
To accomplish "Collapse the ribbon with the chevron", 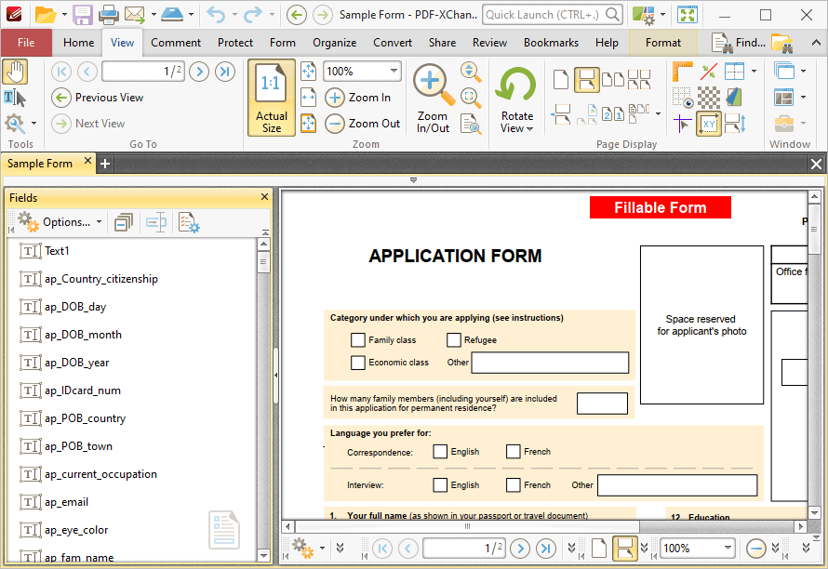I will (x=816, y=43).
